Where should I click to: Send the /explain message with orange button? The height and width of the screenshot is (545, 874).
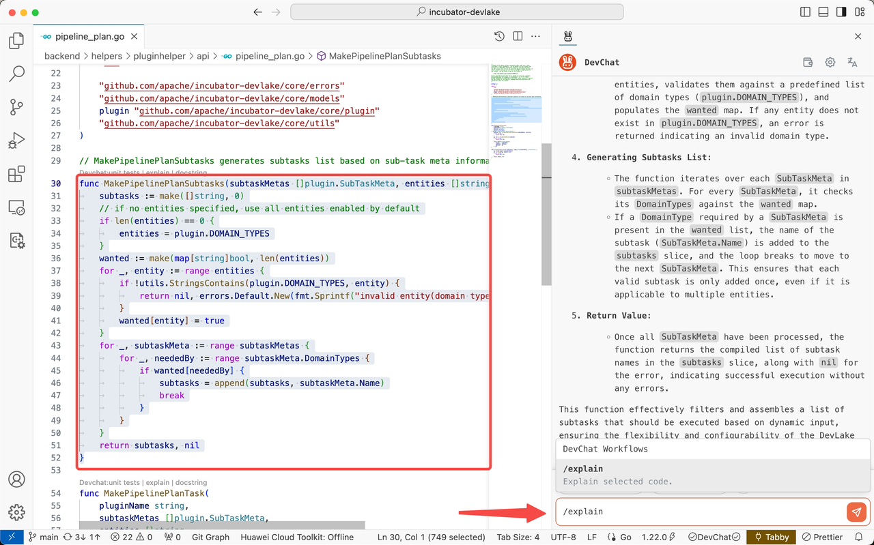pos(856,512)
